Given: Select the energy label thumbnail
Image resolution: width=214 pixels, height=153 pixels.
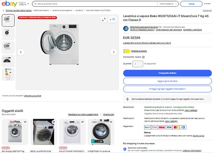Looking at the screenshot, I should point(8,74).
